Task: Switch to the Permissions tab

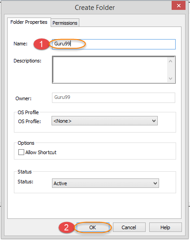Action: click(65, 23)
